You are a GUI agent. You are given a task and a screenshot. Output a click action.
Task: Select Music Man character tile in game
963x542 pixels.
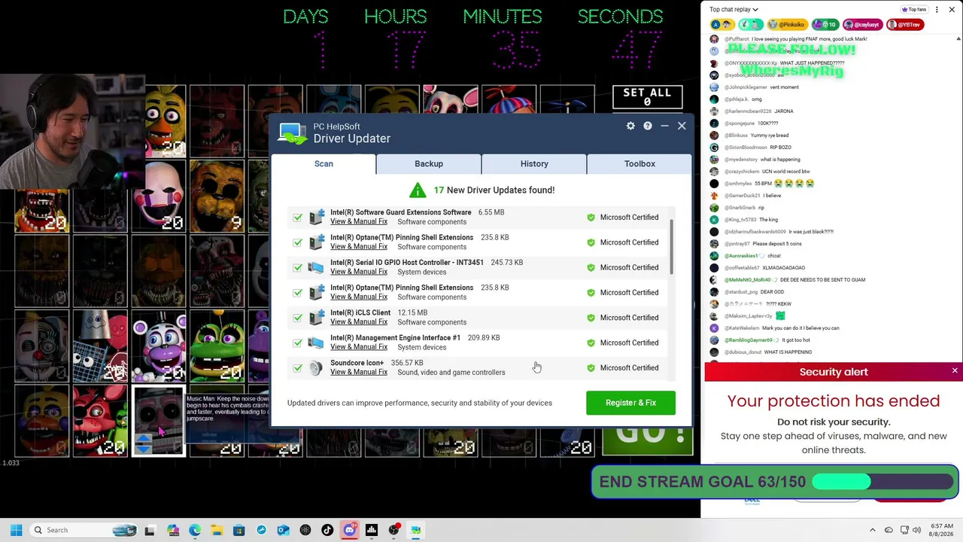(x=159, y=422)
